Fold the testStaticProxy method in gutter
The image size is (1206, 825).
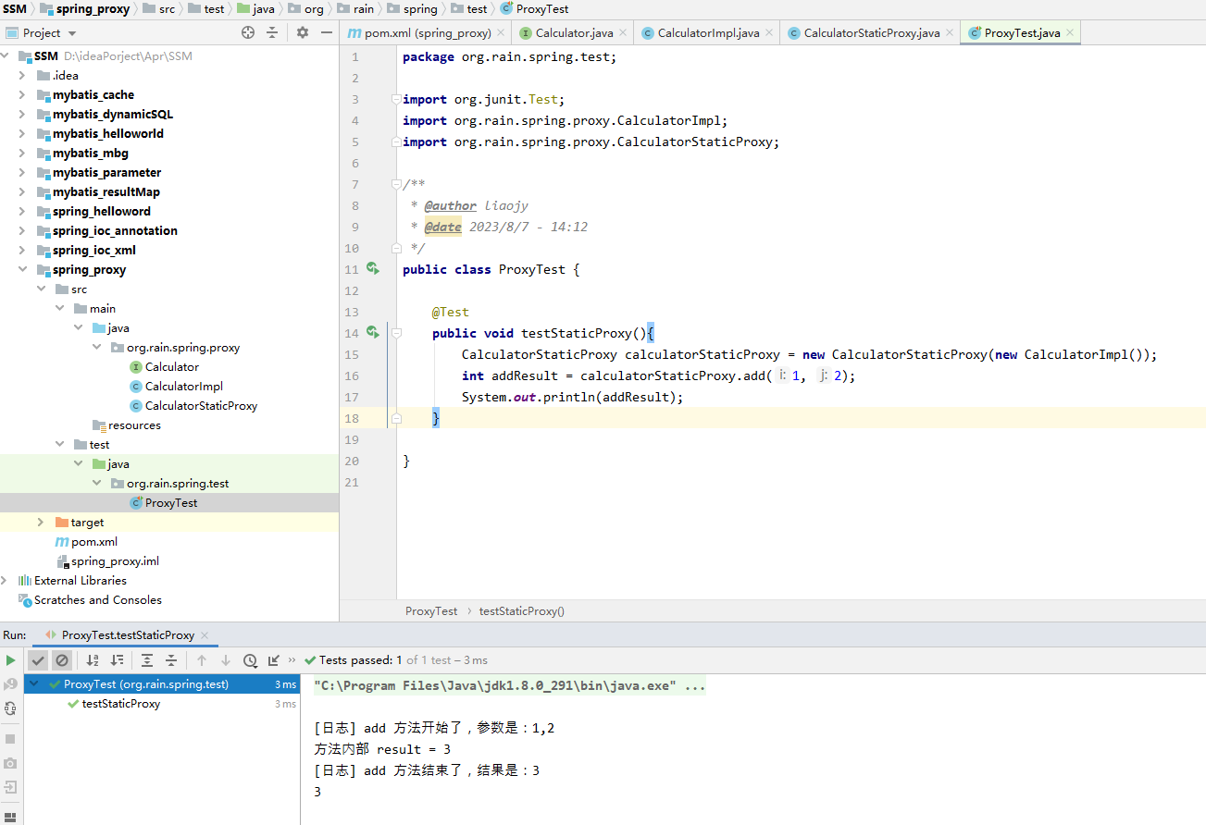pos(396,333)
